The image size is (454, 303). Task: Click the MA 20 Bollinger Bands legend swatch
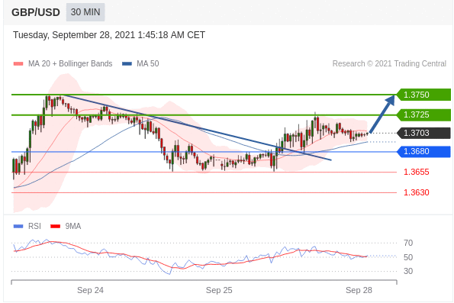click(18, 63)
